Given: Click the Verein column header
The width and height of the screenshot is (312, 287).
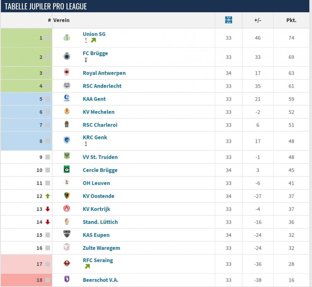Looking at the screenshot, I should point(61,20).
